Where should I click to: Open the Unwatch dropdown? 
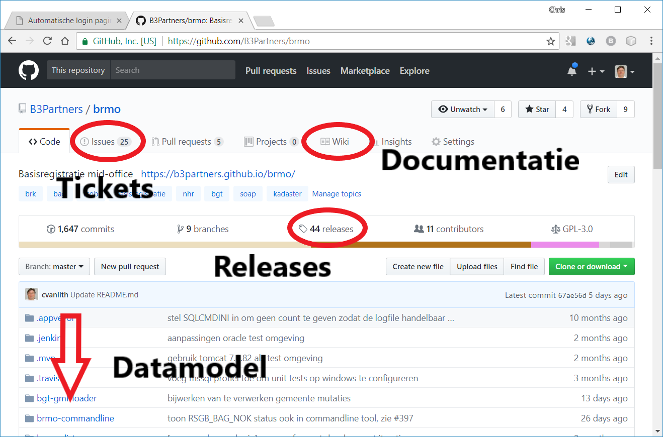pos(463,110)
